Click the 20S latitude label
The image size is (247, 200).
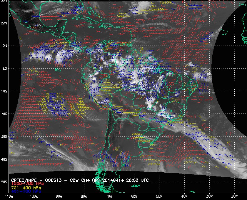[x=4, y=114]
